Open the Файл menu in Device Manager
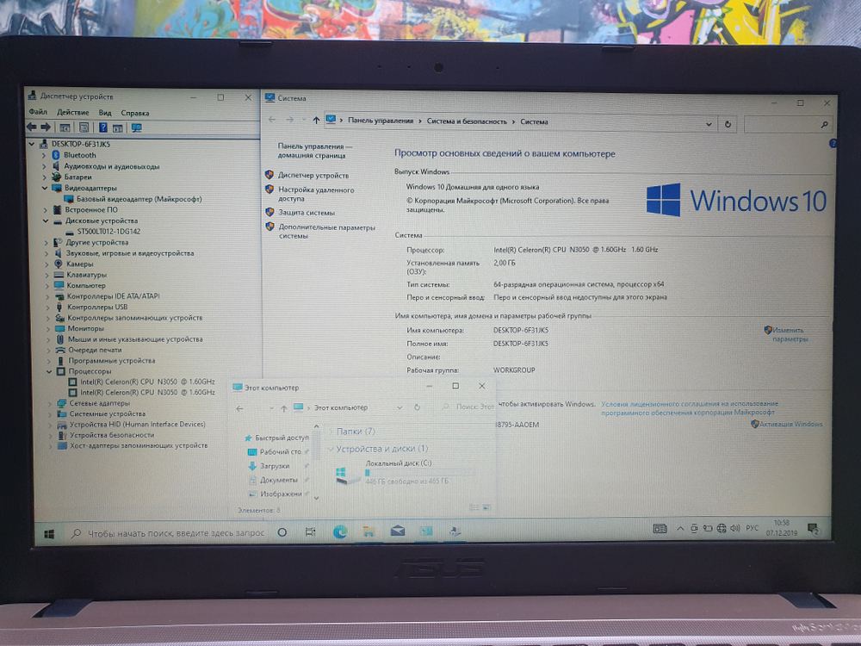Image resolution: width=861 pixels, height=646 pixels. tap(38, 111)
